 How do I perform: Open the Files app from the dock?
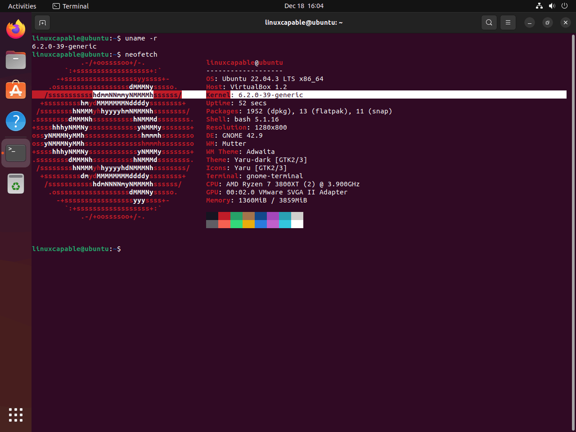point(16,60)
